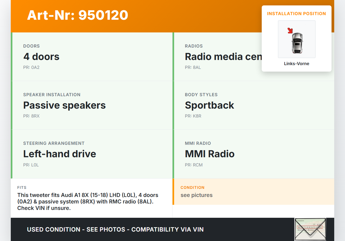Screen dimensions: 345x241
Task: Click the Condition 'see pictures' box
Action: coord(253,192)
